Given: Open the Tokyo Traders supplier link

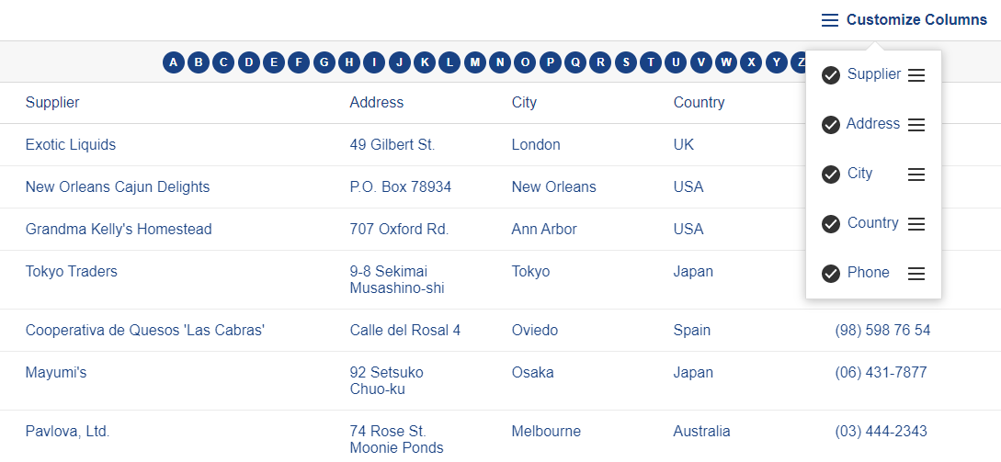Looking at the screenshot, I should pyautogui.click(x=72, y=272).
